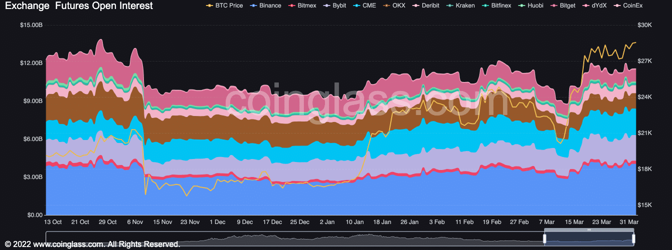Click the 1 Dec date label
Screen dimensions: 672x250
(x=218, y=222)
